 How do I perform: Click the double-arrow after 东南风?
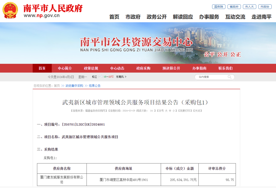pyautogui.click(x=125, y=77)
